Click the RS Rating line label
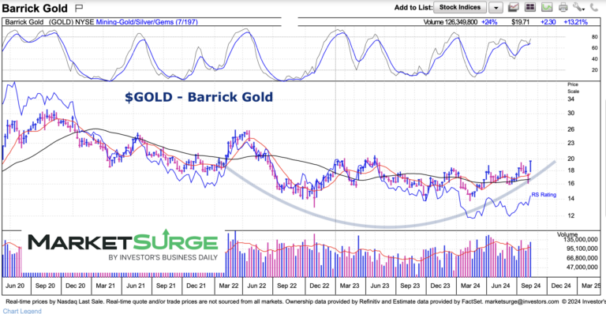The width and height of the screenshot is (606, 314). pos(544,195)
